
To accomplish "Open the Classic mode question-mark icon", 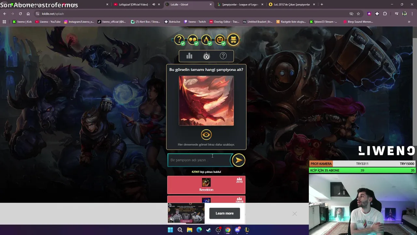I will (179, 40).
